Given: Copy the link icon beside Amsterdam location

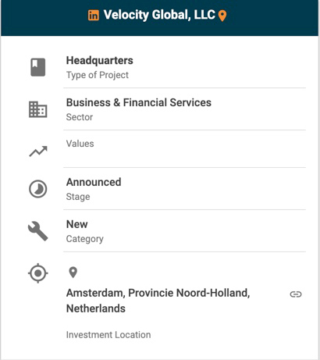Looking at the screenshot, I should pos(296,294).
